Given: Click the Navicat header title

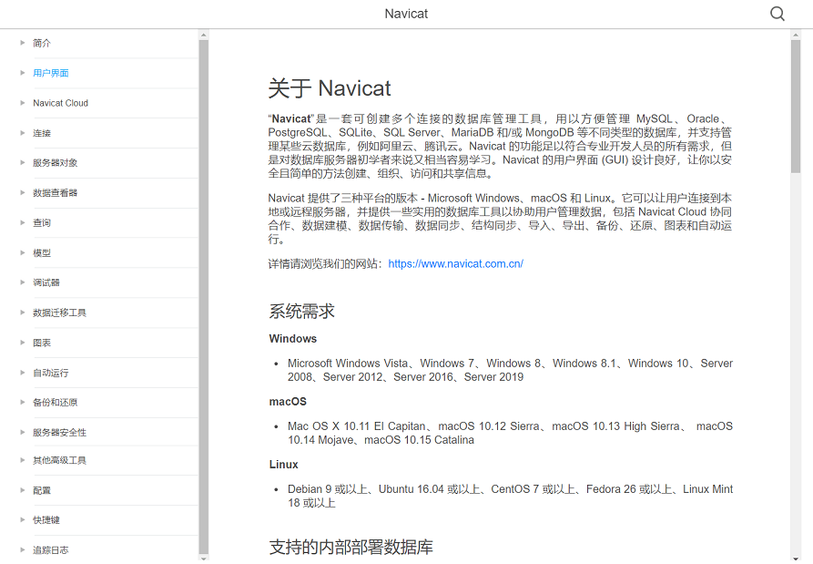Looking at the screenshot, I should click(x=406, y=14).
